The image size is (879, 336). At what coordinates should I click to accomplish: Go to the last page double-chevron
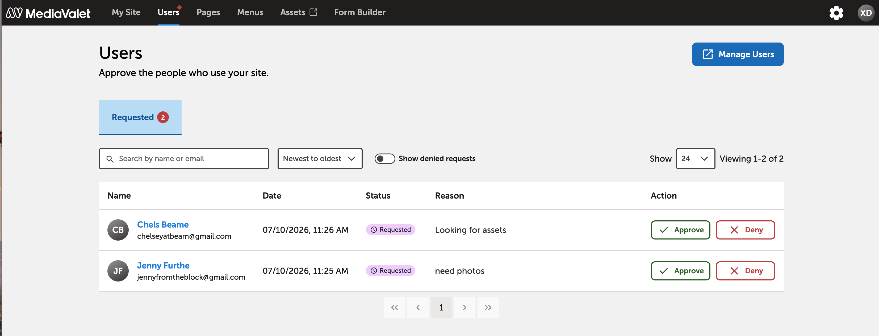pos(488,307)
